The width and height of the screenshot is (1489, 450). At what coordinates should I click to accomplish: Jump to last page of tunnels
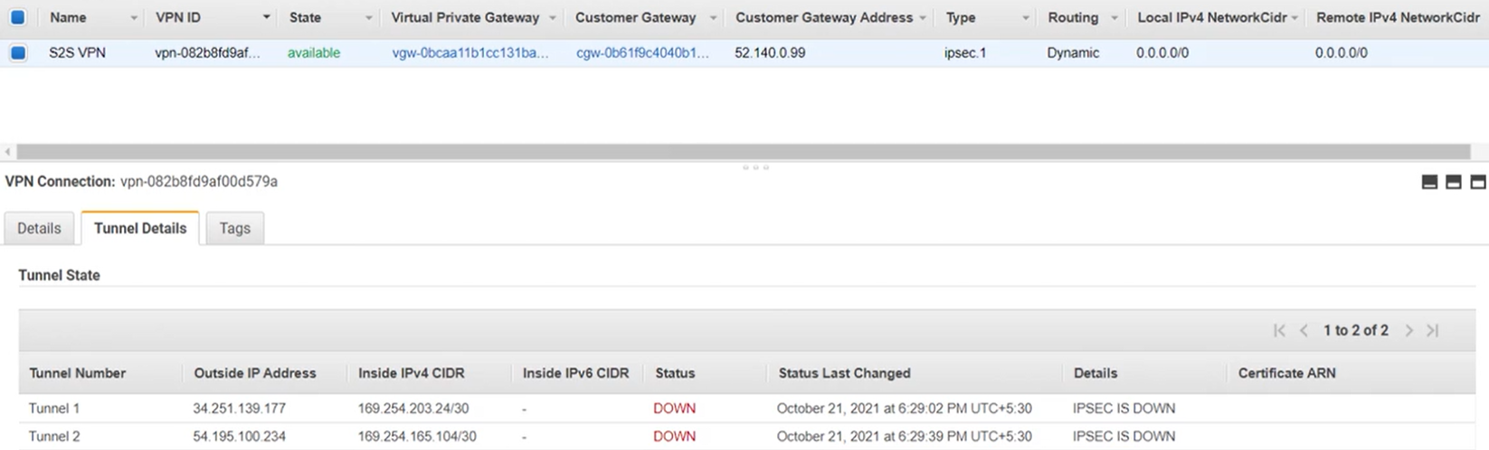click(x=1433, y=331)
